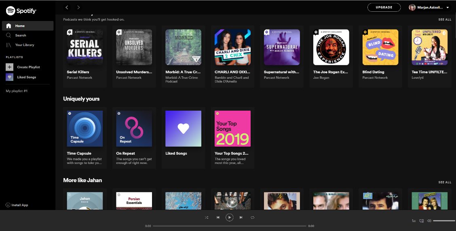Open the Liked Songs heart cover
456x231 pixels.
coord(183,128)
